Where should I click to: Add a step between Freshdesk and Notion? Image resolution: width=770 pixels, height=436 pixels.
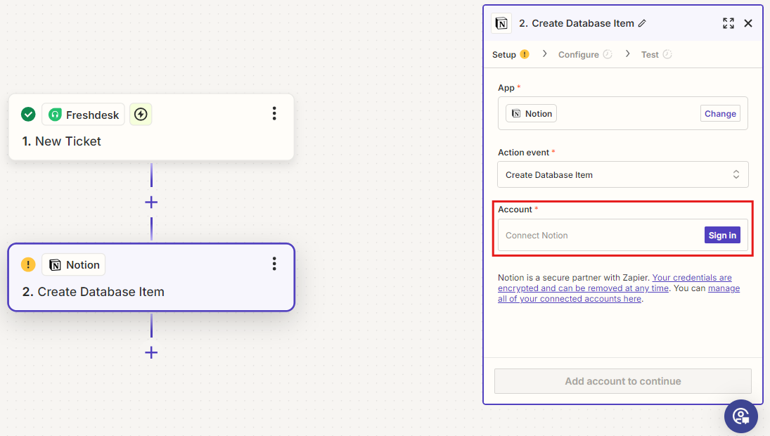click(151, 203)
